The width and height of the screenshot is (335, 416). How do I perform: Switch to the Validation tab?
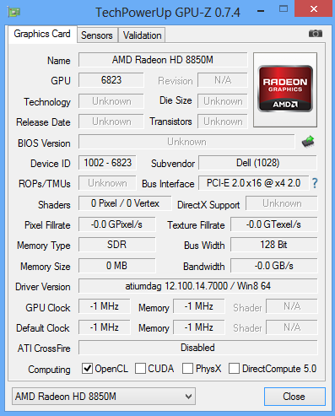tap(142, 35)
